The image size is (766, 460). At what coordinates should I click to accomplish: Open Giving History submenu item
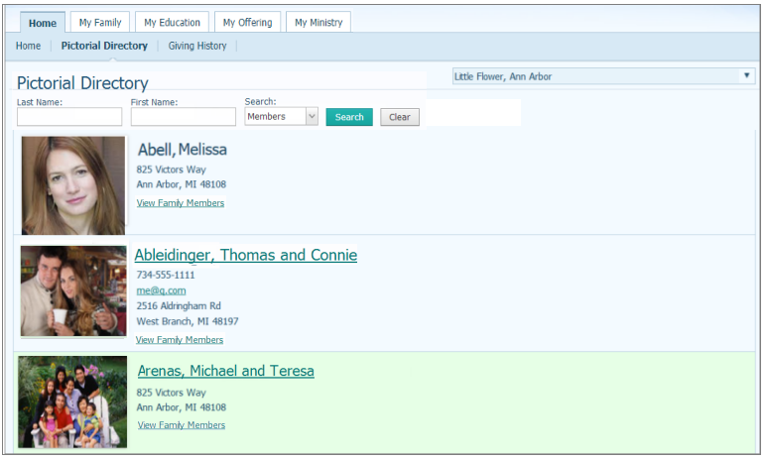tap(196, 46)
